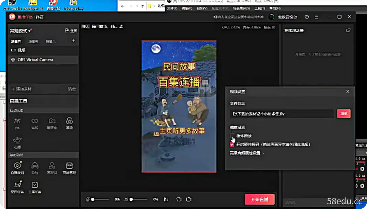Screen dimensions: 367x209
Task: Click the 开始直播 start live button
Action: pos(260,199)
